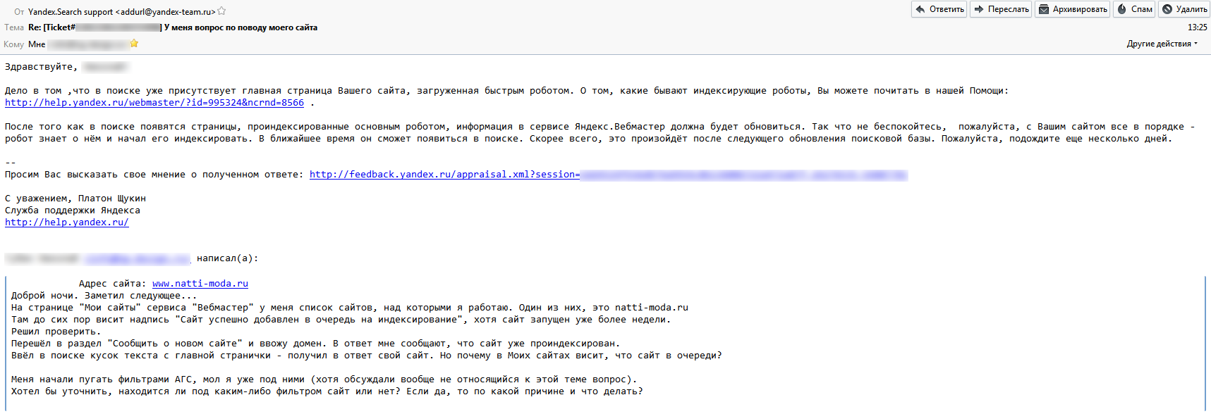Click signature line 'С уважением, Платон Щукин'
This screenshot has height=414, width=1211.
(x=75, y=199)
